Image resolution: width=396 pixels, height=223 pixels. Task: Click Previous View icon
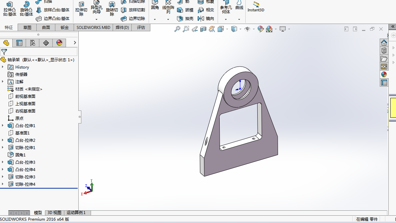point(194,29)
